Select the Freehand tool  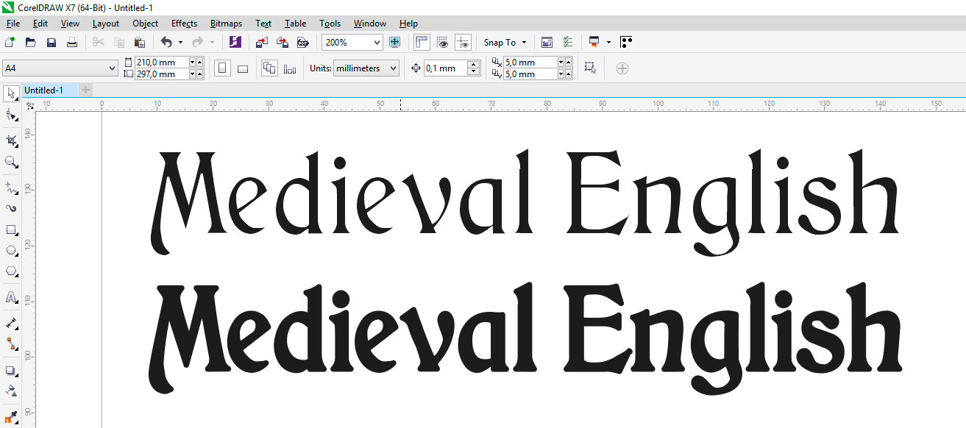(11, 188)
